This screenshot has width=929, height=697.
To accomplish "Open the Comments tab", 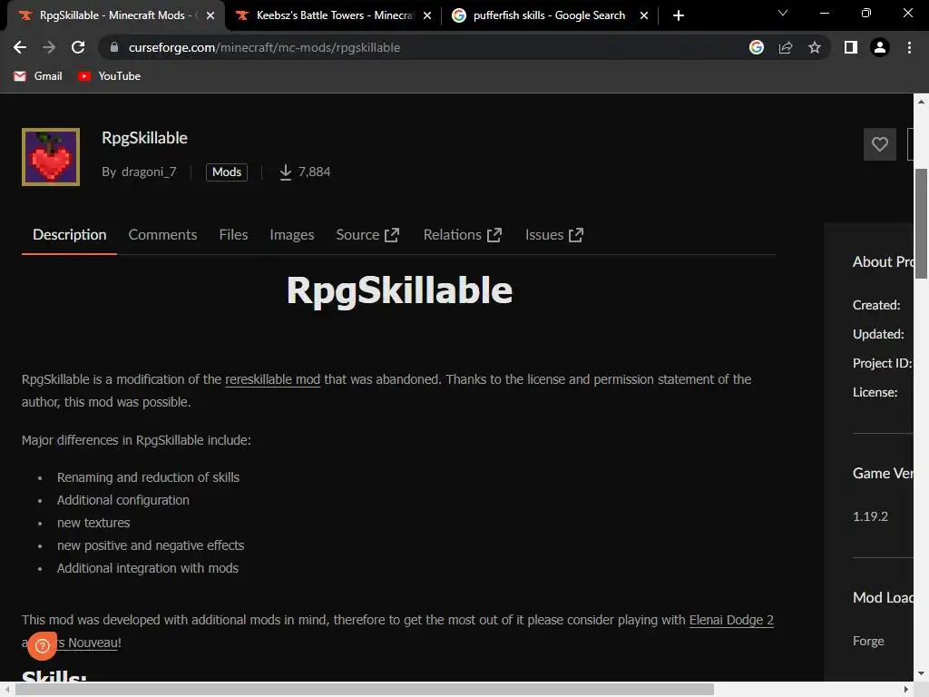I will [162, 235].
